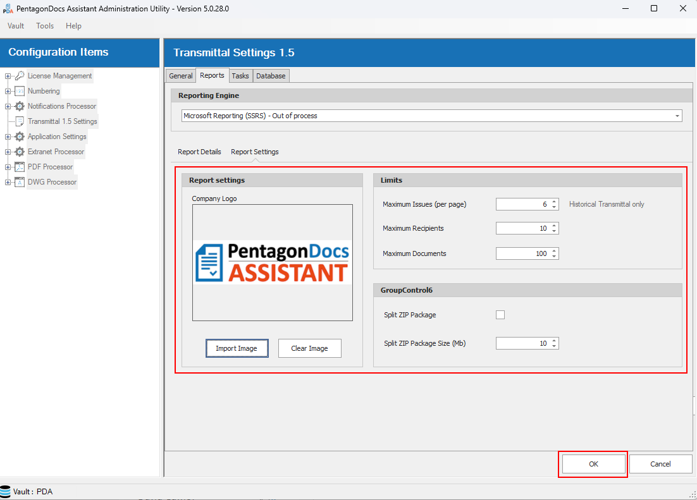Expand the License Management tree node

(8, 76)
